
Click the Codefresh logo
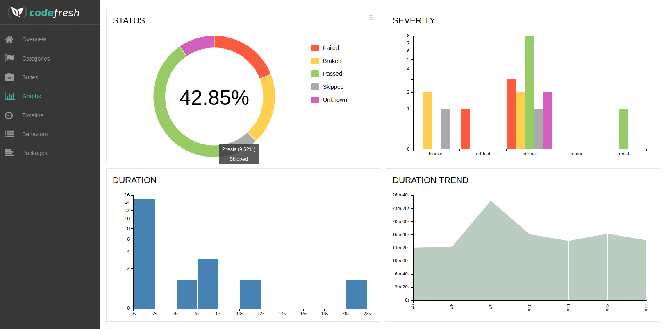click(x=44, y=12)
